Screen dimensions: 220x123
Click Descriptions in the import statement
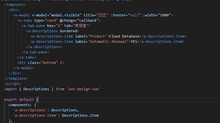(36, 89)
